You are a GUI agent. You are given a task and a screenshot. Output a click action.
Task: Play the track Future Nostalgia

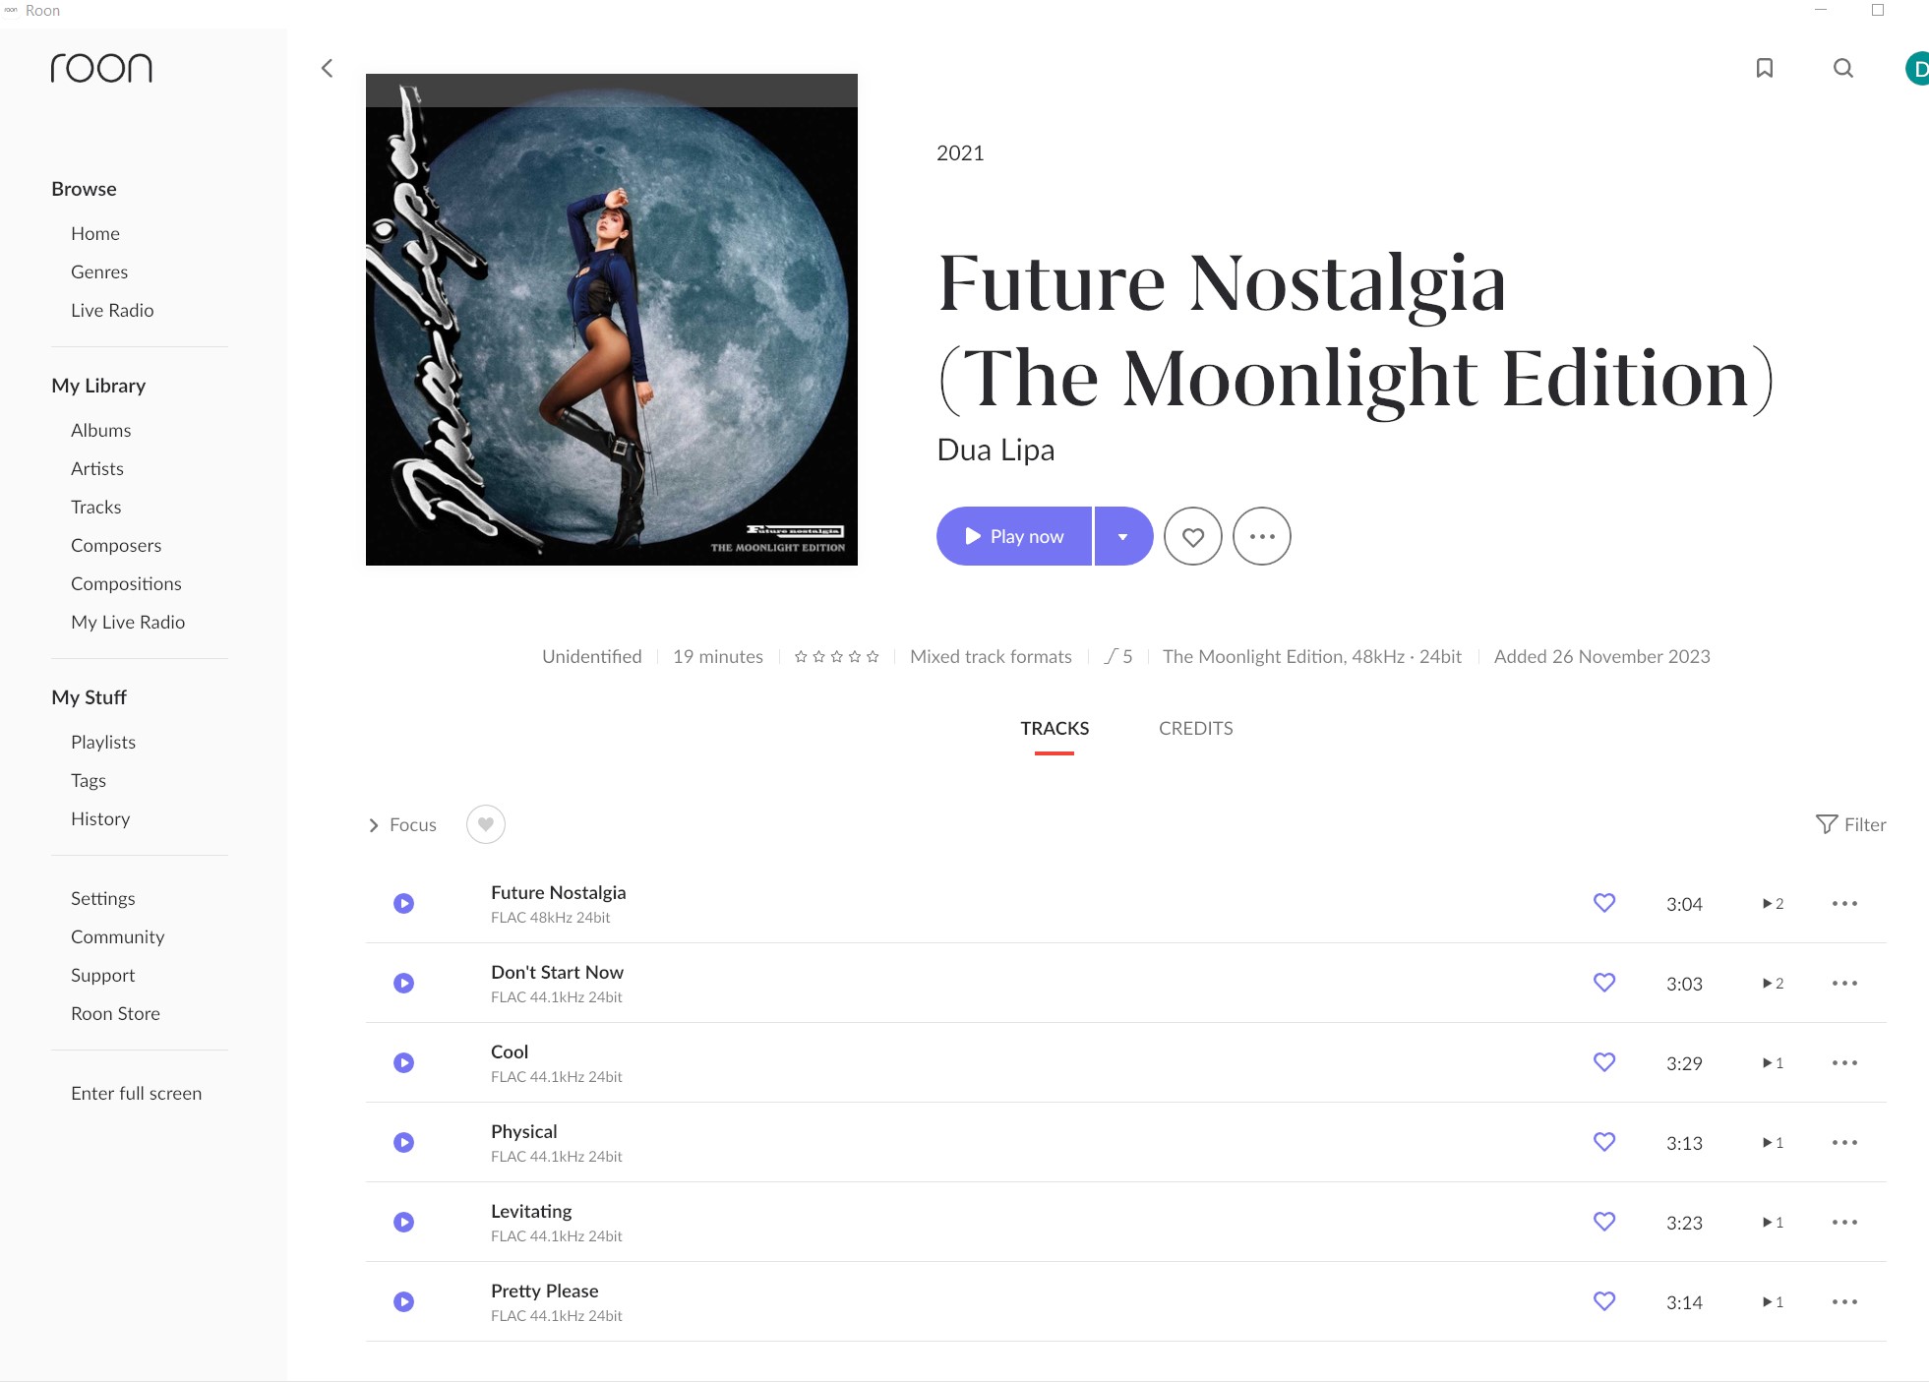[403, 903]
